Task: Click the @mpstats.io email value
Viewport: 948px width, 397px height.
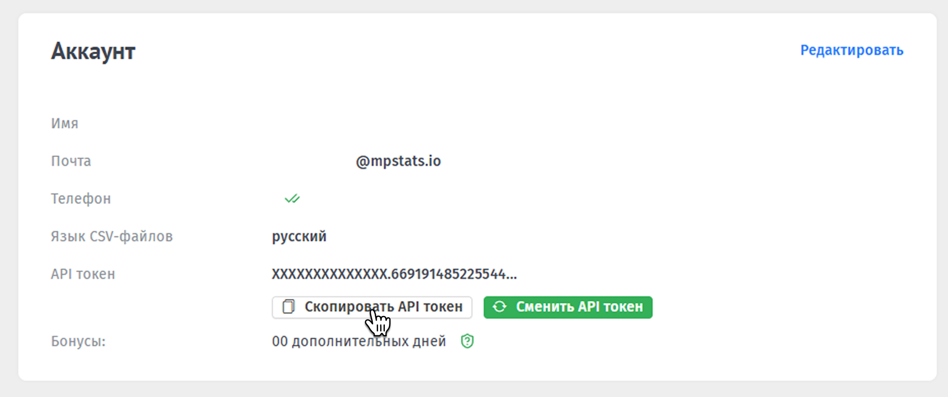Action: click(x=398, y=161)
